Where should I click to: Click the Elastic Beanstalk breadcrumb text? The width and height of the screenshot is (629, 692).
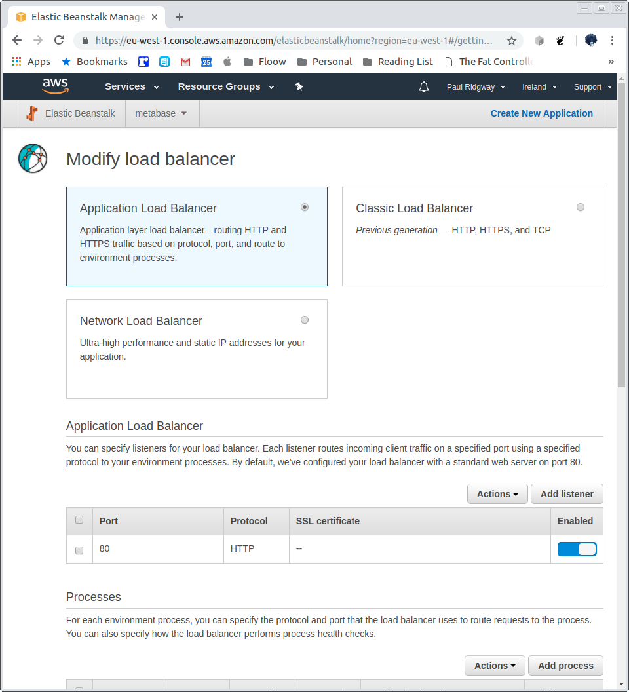click(80, 113)
